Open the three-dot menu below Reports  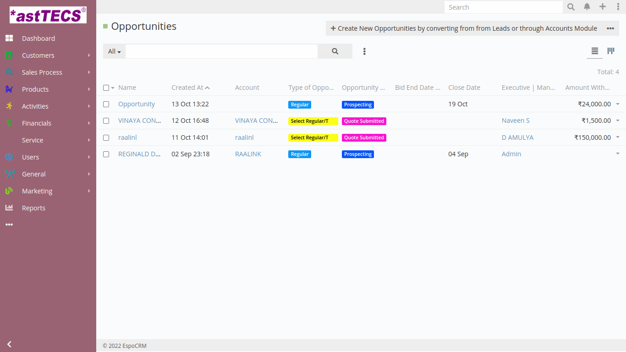[9, 225]
